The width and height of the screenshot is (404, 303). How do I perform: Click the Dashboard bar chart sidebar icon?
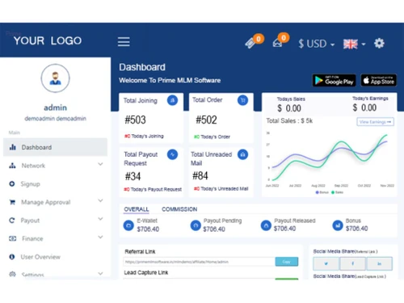[x=13, y=147]
